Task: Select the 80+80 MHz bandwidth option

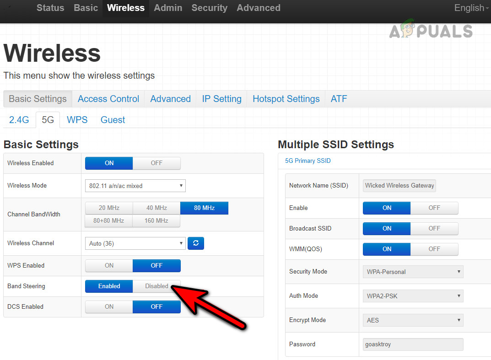Action: click(108, 220)
